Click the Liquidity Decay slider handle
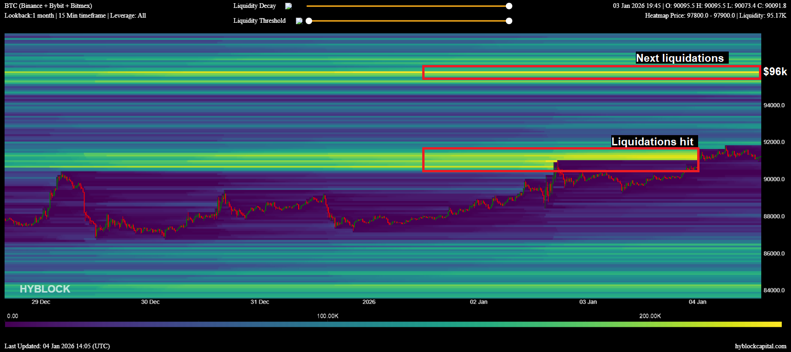791x352 pixels. click(x=509, y=6)
